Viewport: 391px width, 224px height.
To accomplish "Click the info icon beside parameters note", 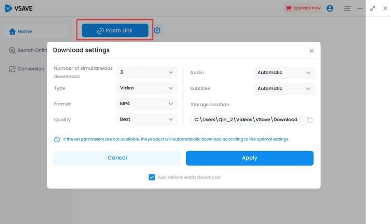I will [57, 140].
